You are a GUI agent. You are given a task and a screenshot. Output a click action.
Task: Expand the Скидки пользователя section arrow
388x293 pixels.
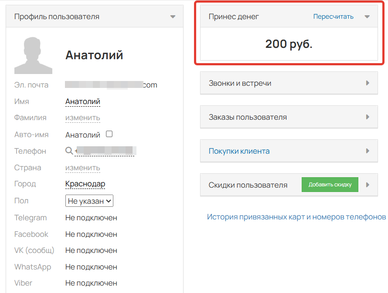[x=368, y=185]
